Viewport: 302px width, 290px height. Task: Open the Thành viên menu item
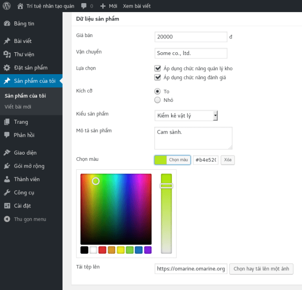pyautogui.click(x=26, y=179)
